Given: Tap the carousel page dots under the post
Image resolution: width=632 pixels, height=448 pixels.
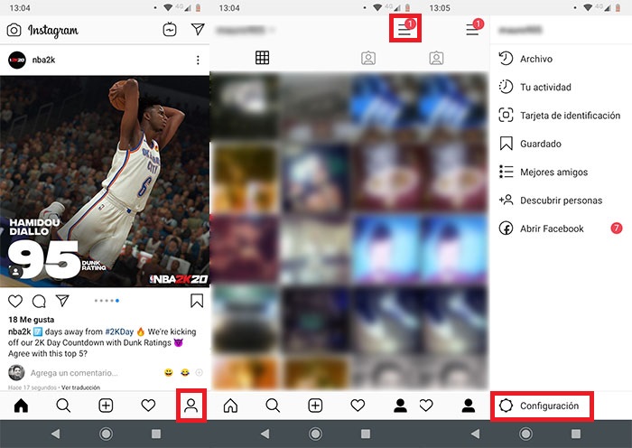Looking at the screenshot, I should click(107, 301).
